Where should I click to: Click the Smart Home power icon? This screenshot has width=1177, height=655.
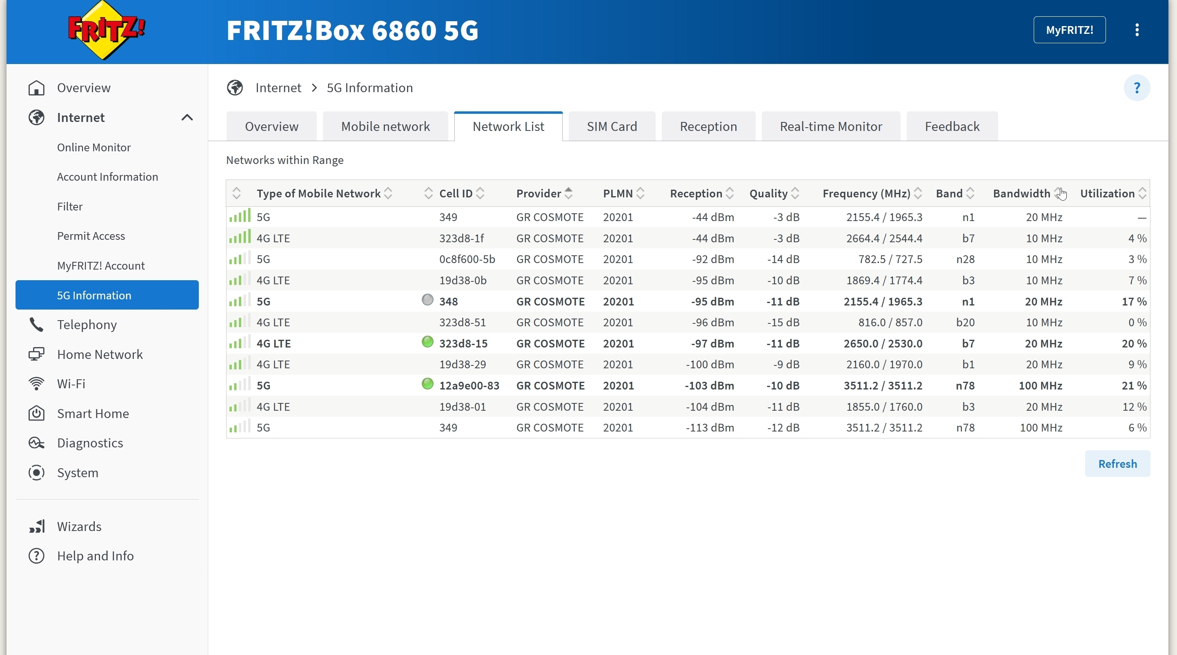[37, 413]
